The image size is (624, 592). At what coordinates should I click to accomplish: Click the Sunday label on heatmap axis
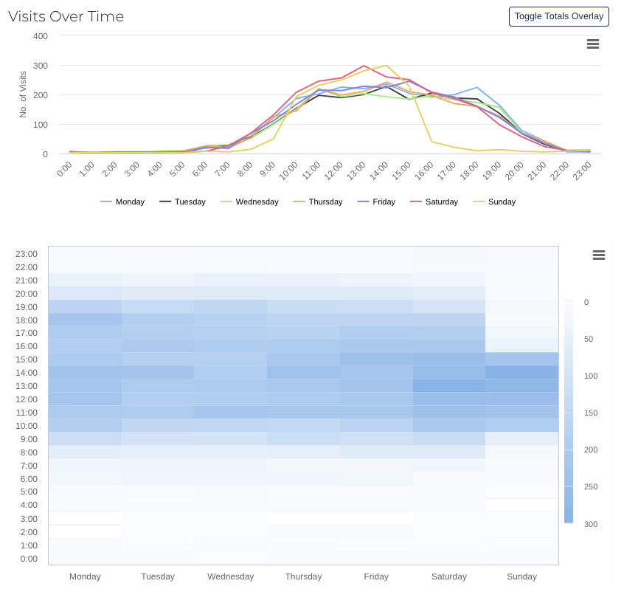[x=521, y=576]
